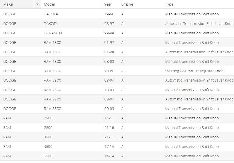Click the Engine column header

tap(140, 4)
